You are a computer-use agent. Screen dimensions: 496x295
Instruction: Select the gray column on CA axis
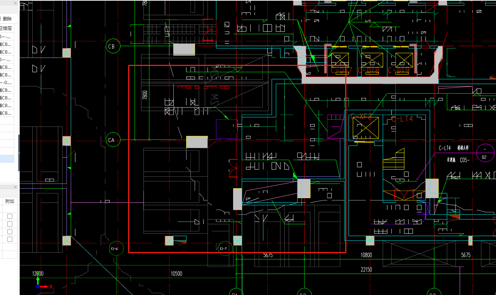coord(197,142)
